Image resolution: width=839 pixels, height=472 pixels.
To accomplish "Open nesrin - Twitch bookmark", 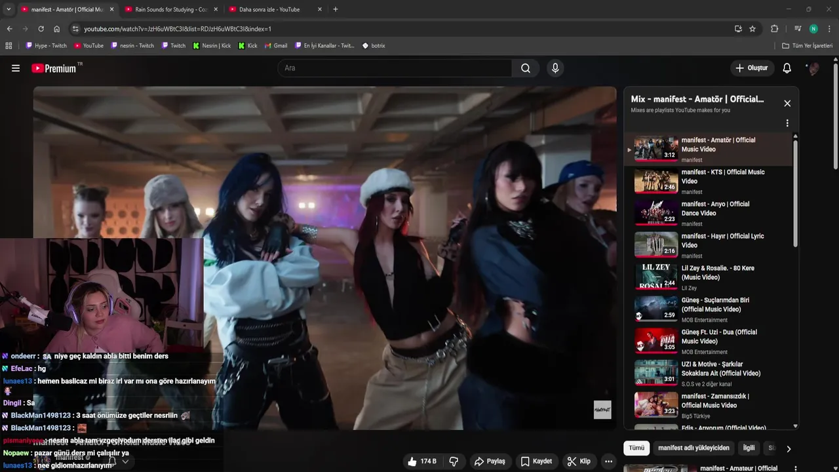I will [132, 46].
